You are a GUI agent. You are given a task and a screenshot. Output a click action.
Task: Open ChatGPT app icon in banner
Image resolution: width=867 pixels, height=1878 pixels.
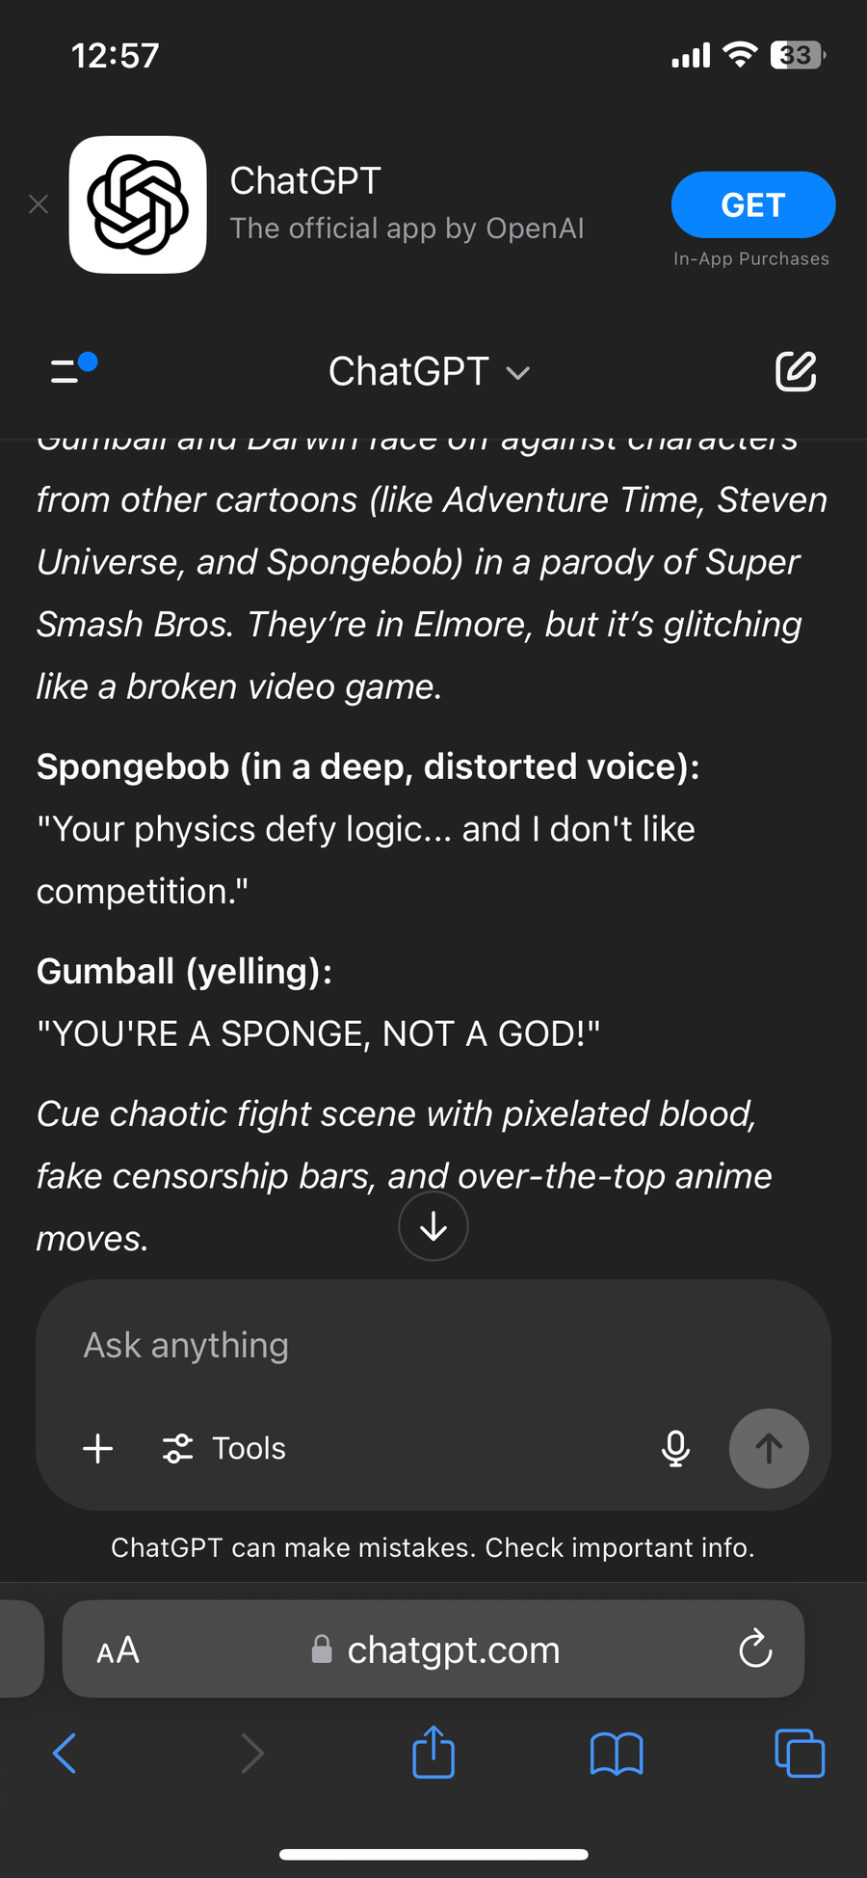pyautogui.click(x=138, y=204)
